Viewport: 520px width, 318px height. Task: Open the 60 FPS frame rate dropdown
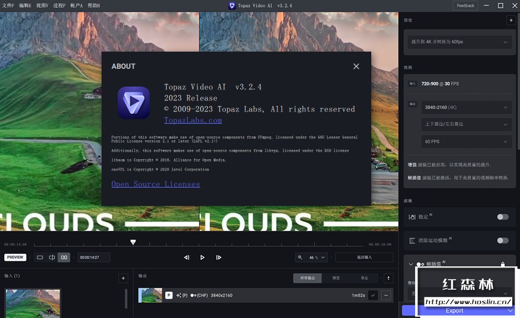[x=466, y=142]
